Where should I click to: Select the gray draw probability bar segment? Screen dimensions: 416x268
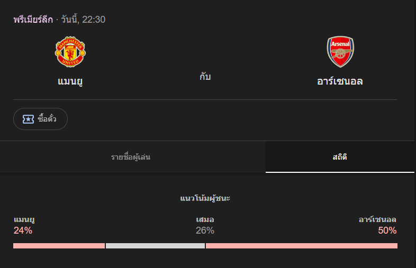pos(155,246)
